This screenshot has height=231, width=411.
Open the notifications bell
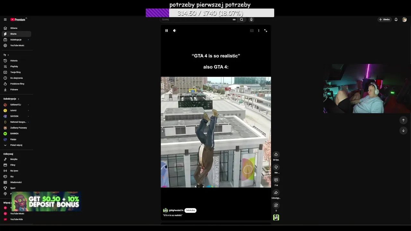pos(396,20)
